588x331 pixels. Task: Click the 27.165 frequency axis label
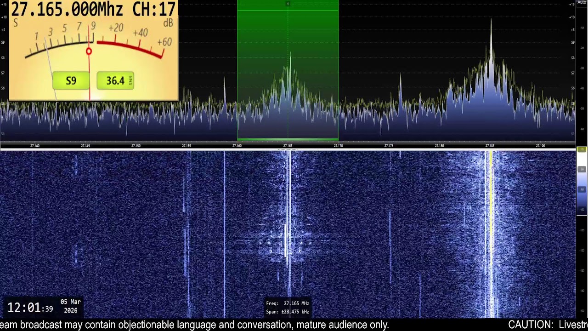pos(288,146)
